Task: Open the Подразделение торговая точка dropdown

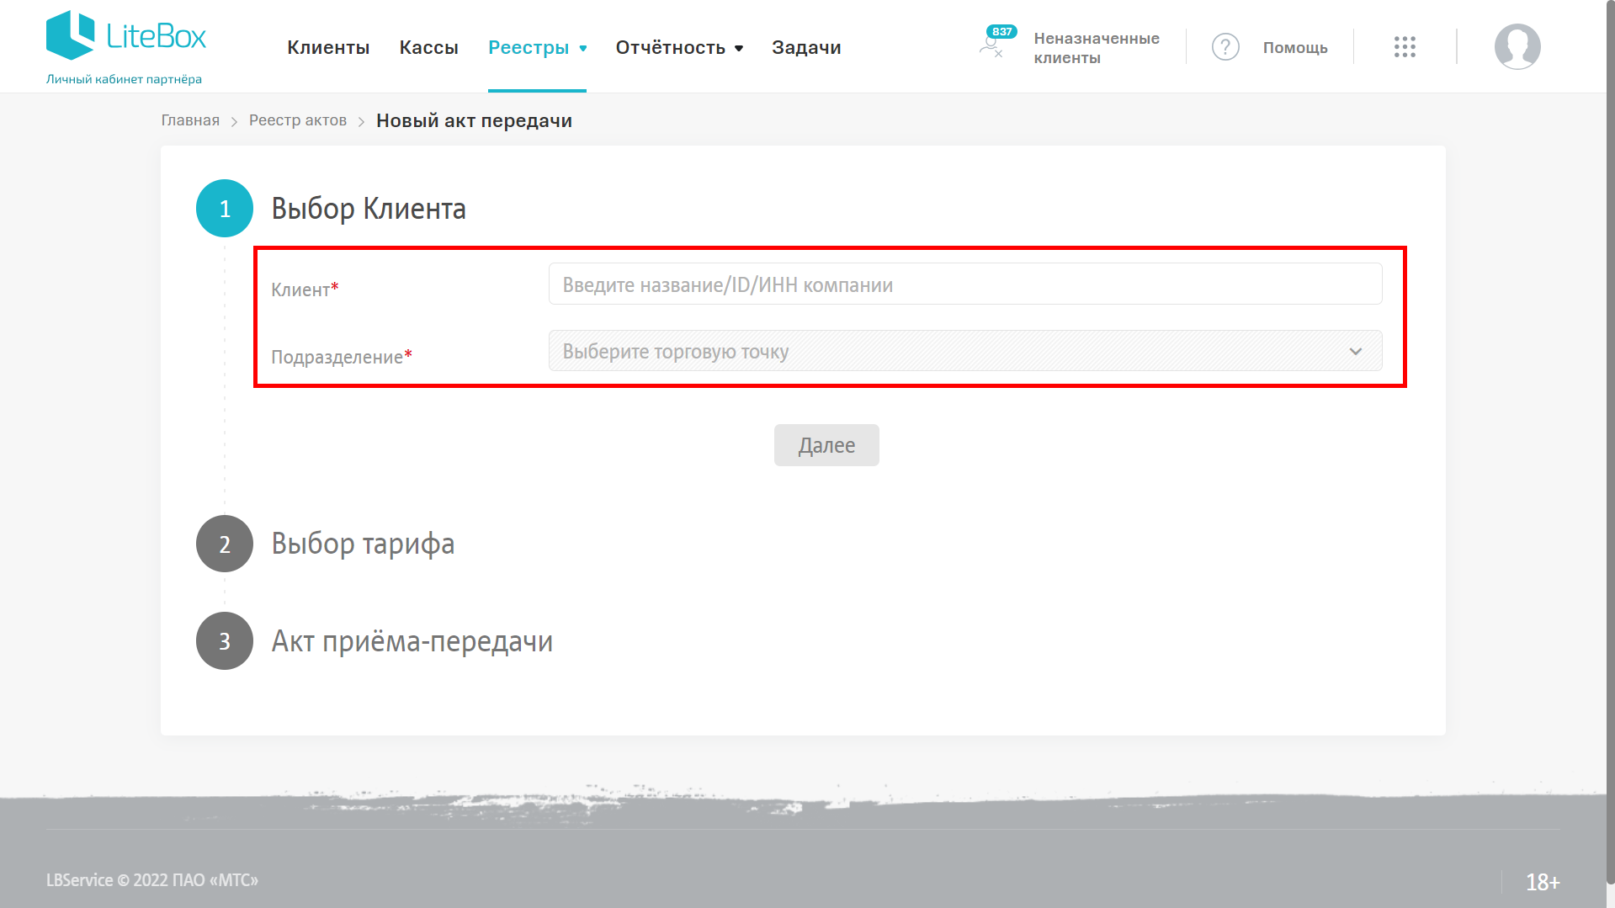Action: click(x=965, y=350)
